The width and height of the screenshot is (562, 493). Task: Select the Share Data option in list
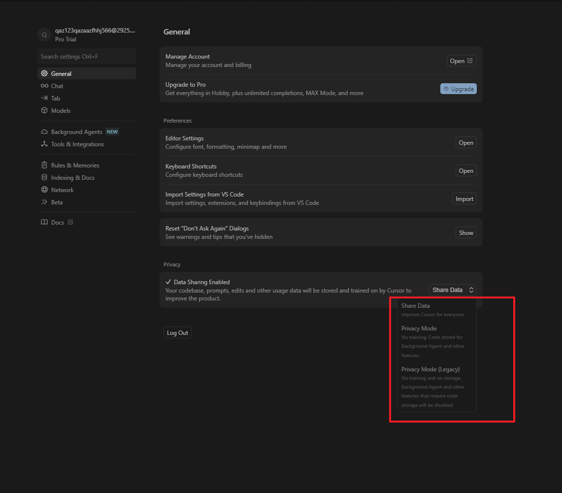[436, 310]
